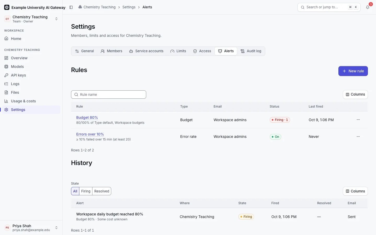Collapse the sidebar panel toggle icon
The image size is (376, 235).
tap(71, 7)
